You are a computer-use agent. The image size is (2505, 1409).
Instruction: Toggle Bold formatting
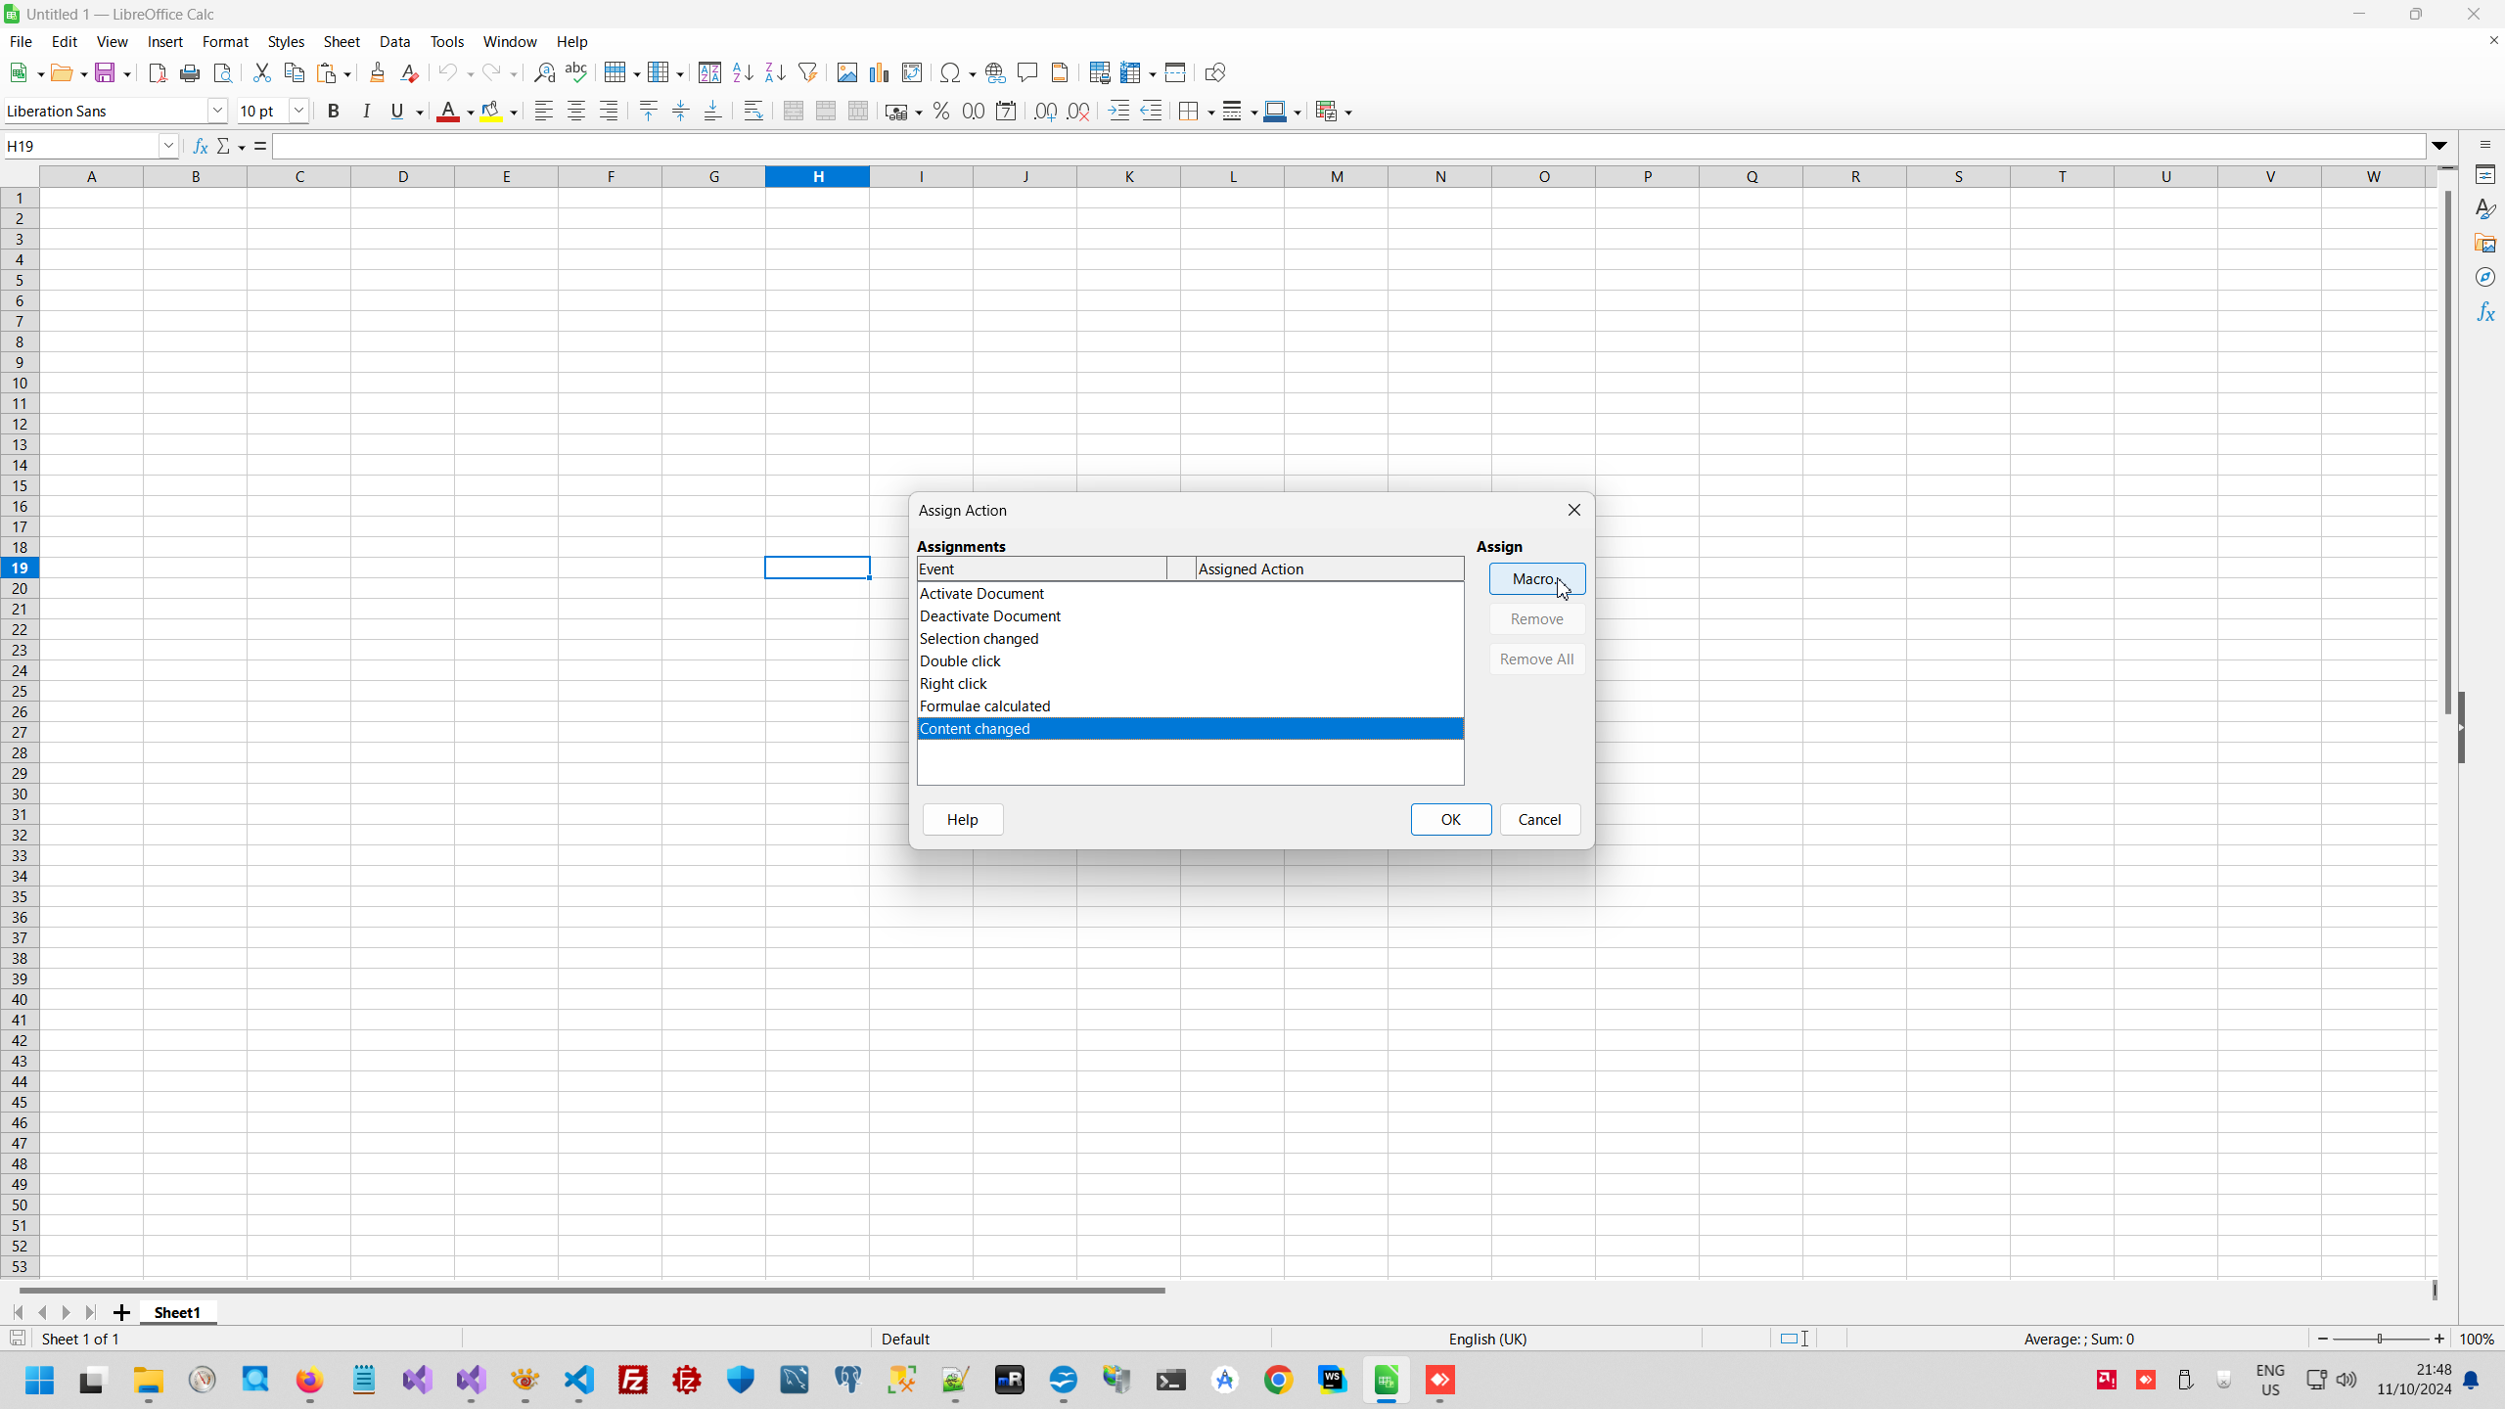click(x=334, y=112)
